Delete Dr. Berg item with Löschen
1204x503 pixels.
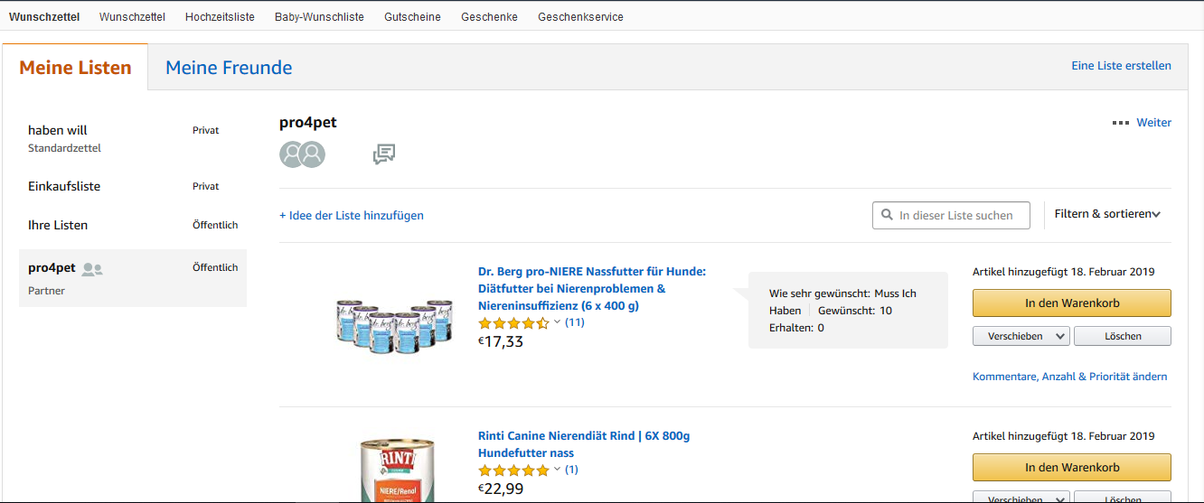[x=1123, y=336]
